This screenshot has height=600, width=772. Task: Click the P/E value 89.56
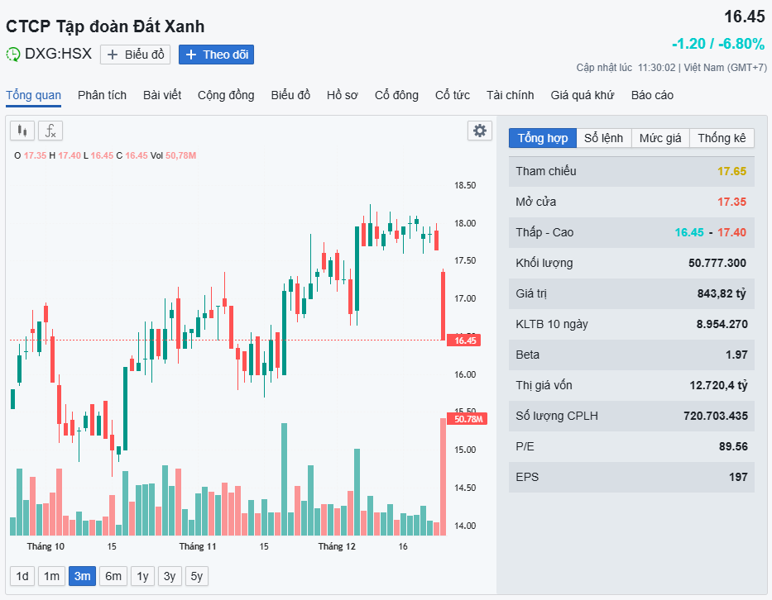[733, 446]
